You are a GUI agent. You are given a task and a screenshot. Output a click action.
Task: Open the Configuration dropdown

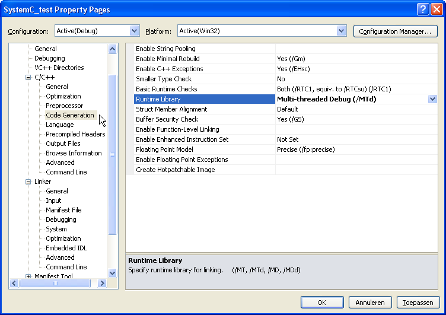(134, 31)
